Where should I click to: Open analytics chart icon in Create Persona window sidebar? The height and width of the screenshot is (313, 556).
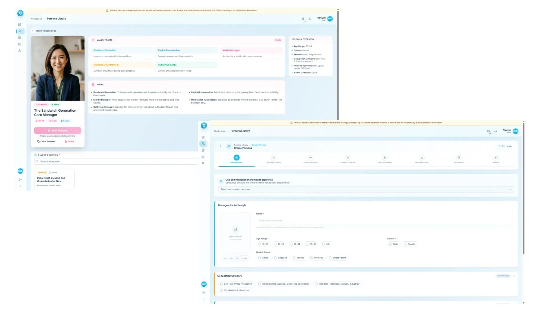click(x=203, y=156)
